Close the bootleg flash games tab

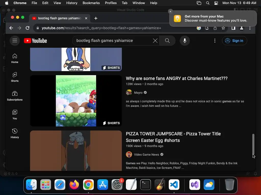click(x=86, y=18)
